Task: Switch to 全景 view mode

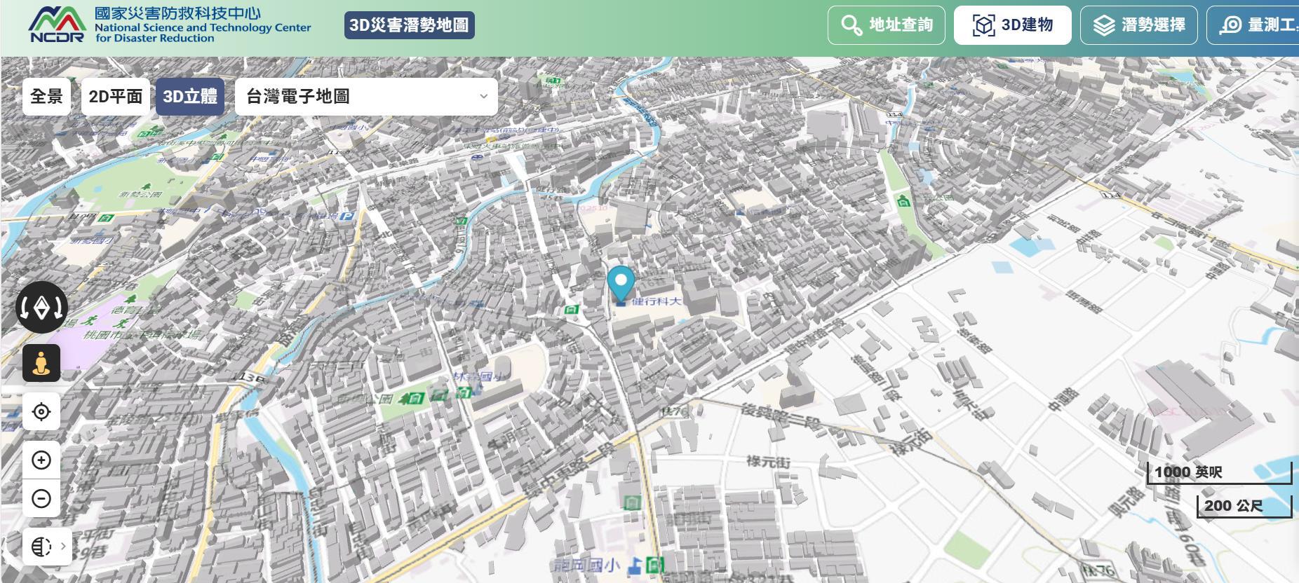Action: click(x=47, y=96)
